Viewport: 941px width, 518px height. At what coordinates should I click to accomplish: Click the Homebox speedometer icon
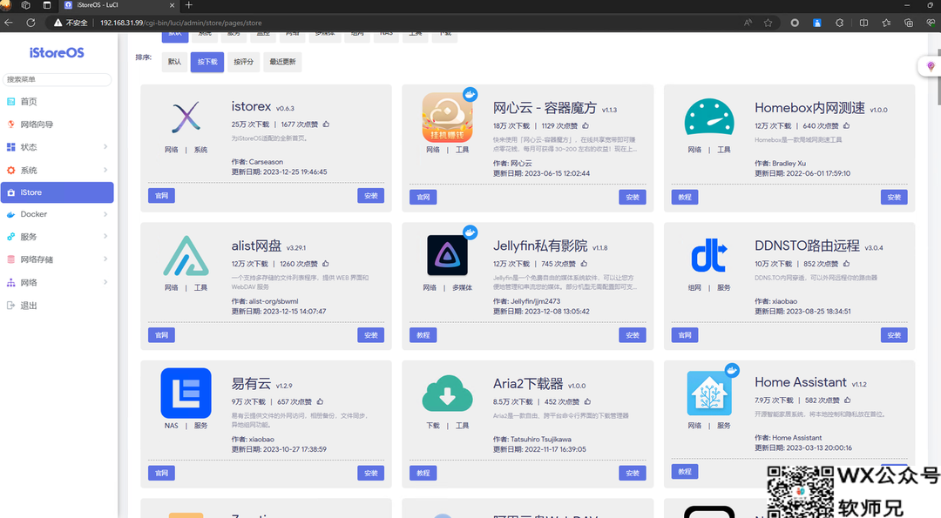pos(708,117)
